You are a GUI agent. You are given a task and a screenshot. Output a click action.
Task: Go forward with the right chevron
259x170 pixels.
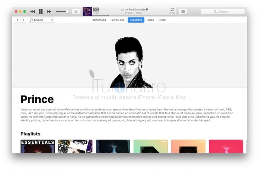click(23, 20)
